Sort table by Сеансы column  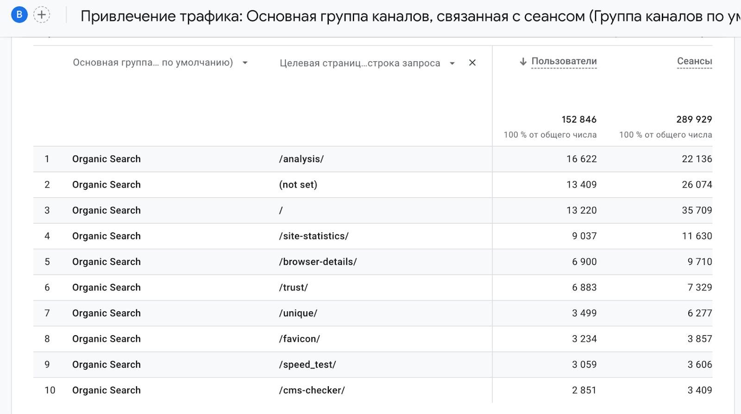click(694, 61)
